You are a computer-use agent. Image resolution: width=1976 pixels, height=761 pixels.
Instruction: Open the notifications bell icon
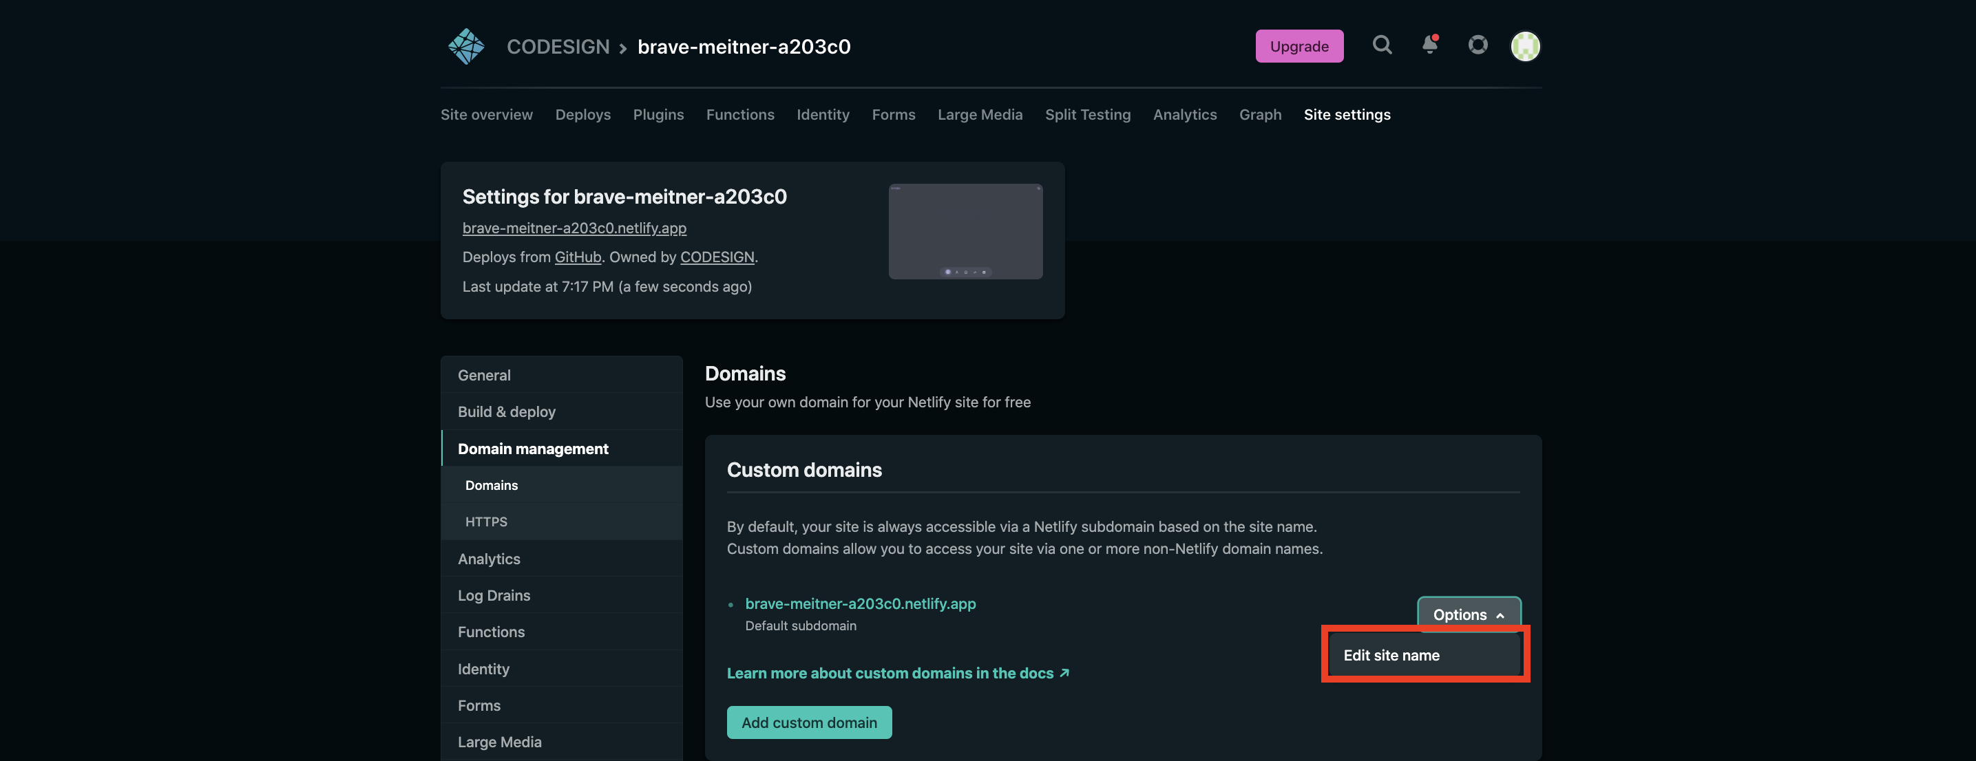click(x=1429, y=45)
